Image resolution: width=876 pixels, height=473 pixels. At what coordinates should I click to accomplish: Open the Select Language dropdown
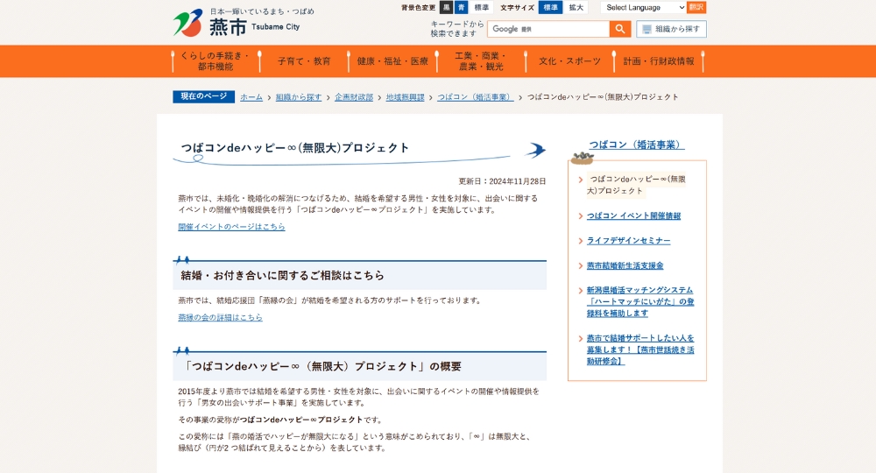(x=645, y=7)
